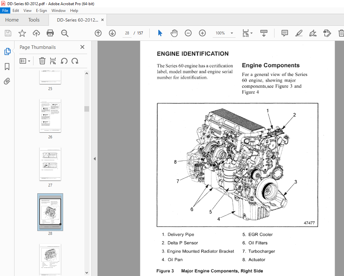Screen dimensions: 344x276
Task: Open the Bookmarks sidebar icon
Action: [7, 66]
